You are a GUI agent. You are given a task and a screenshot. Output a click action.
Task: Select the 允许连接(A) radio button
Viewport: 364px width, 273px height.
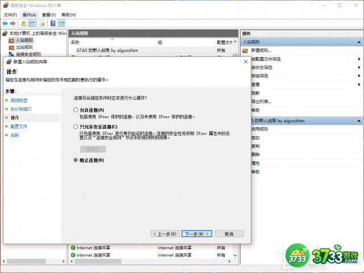click(76, 110)
